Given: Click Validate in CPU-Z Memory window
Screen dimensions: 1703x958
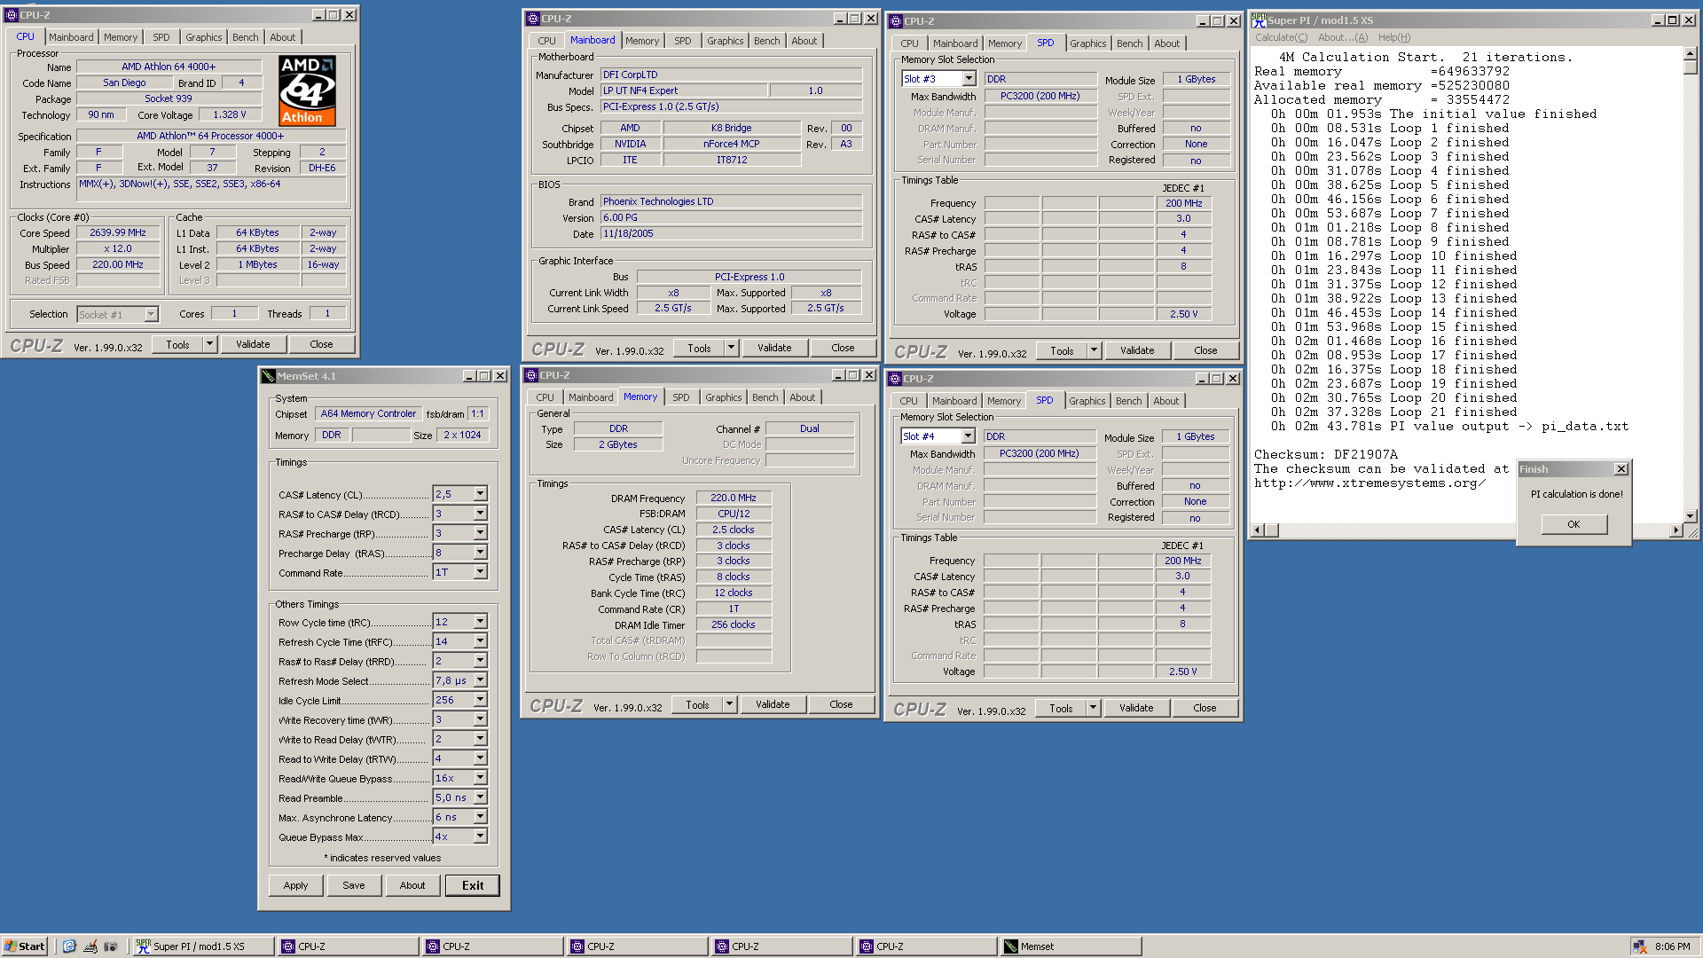Looking at the screenshot, I should (773, 704).
